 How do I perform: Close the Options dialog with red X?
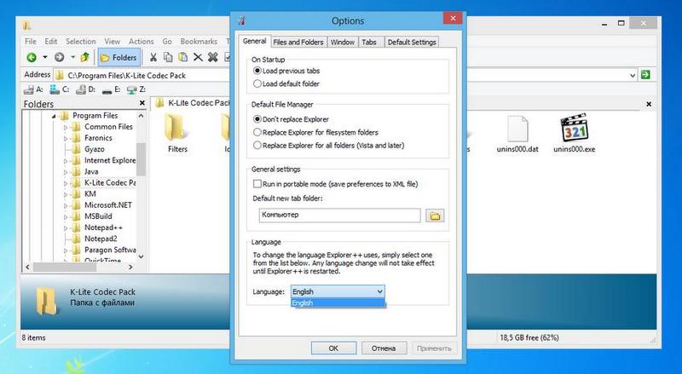click(x=453, y=18)
